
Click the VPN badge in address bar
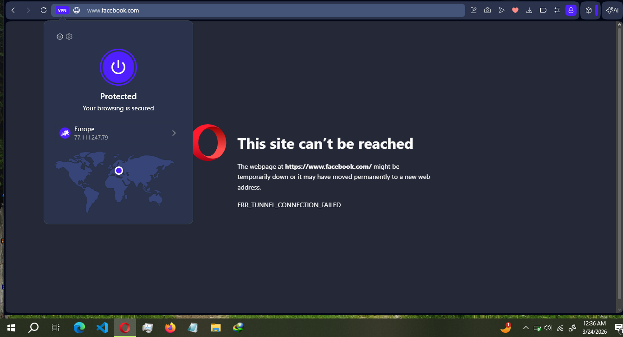(x=62, y=10)
